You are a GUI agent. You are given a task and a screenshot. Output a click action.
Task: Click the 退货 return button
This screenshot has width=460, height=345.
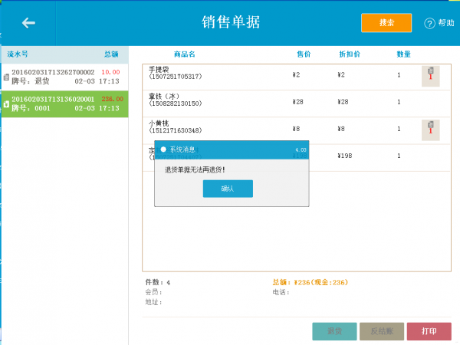click(334, 331)
